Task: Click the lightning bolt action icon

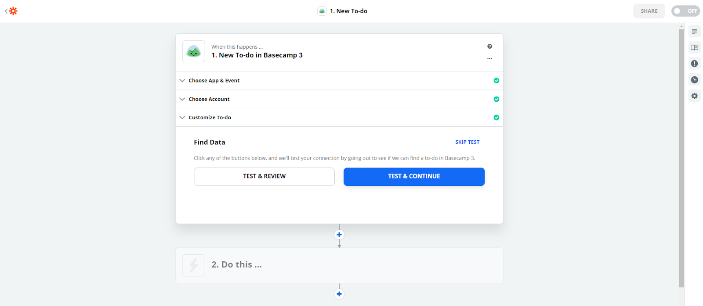Action: (194, 265)
